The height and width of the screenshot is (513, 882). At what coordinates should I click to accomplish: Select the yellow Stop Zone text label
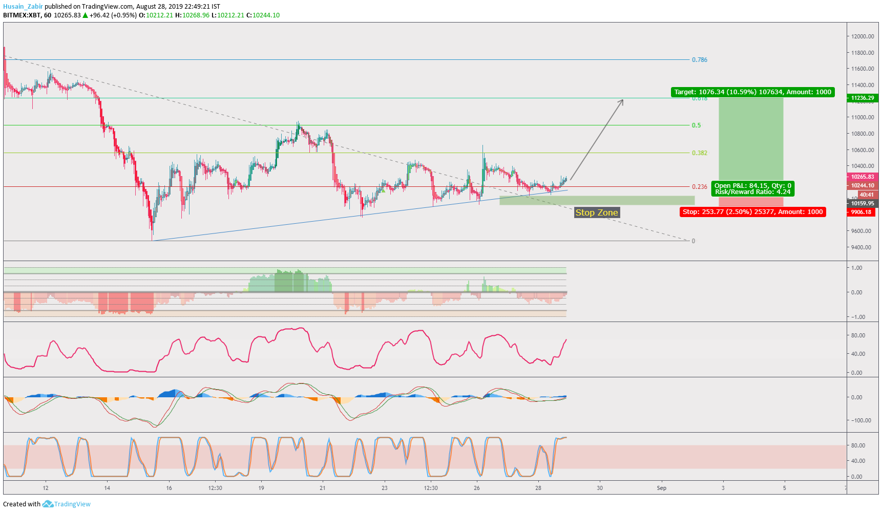tap(597, 212)
